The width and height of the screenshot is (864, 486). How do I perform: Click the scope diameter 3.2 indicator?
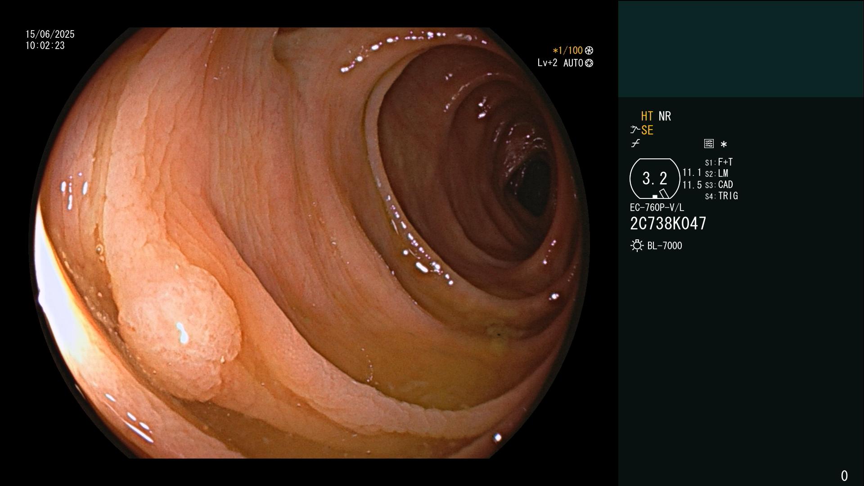click(655, 179)
